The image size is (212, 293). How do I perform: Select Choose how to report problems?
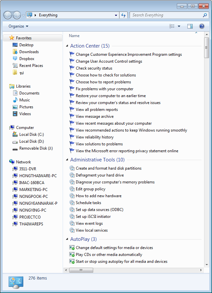[x=103, y=82]
